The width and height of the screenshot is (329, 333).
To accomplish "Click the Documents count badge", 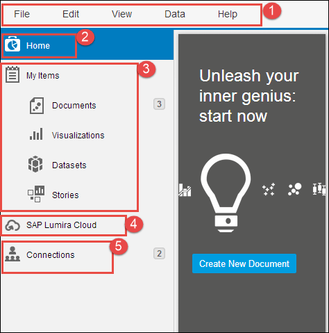I will [x=159, y=104].
